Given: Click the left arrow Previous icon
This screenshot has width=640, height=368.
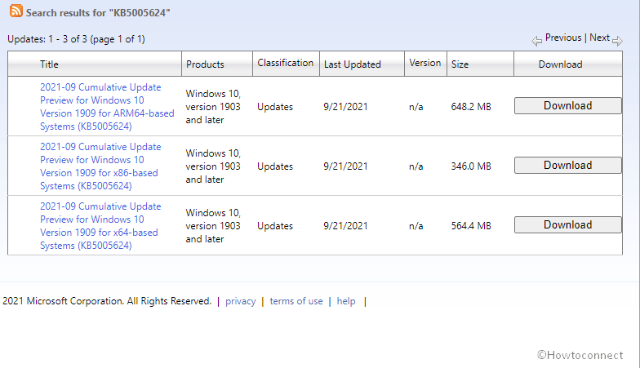Looking at the screenshot, I should (x=536, y=40).
